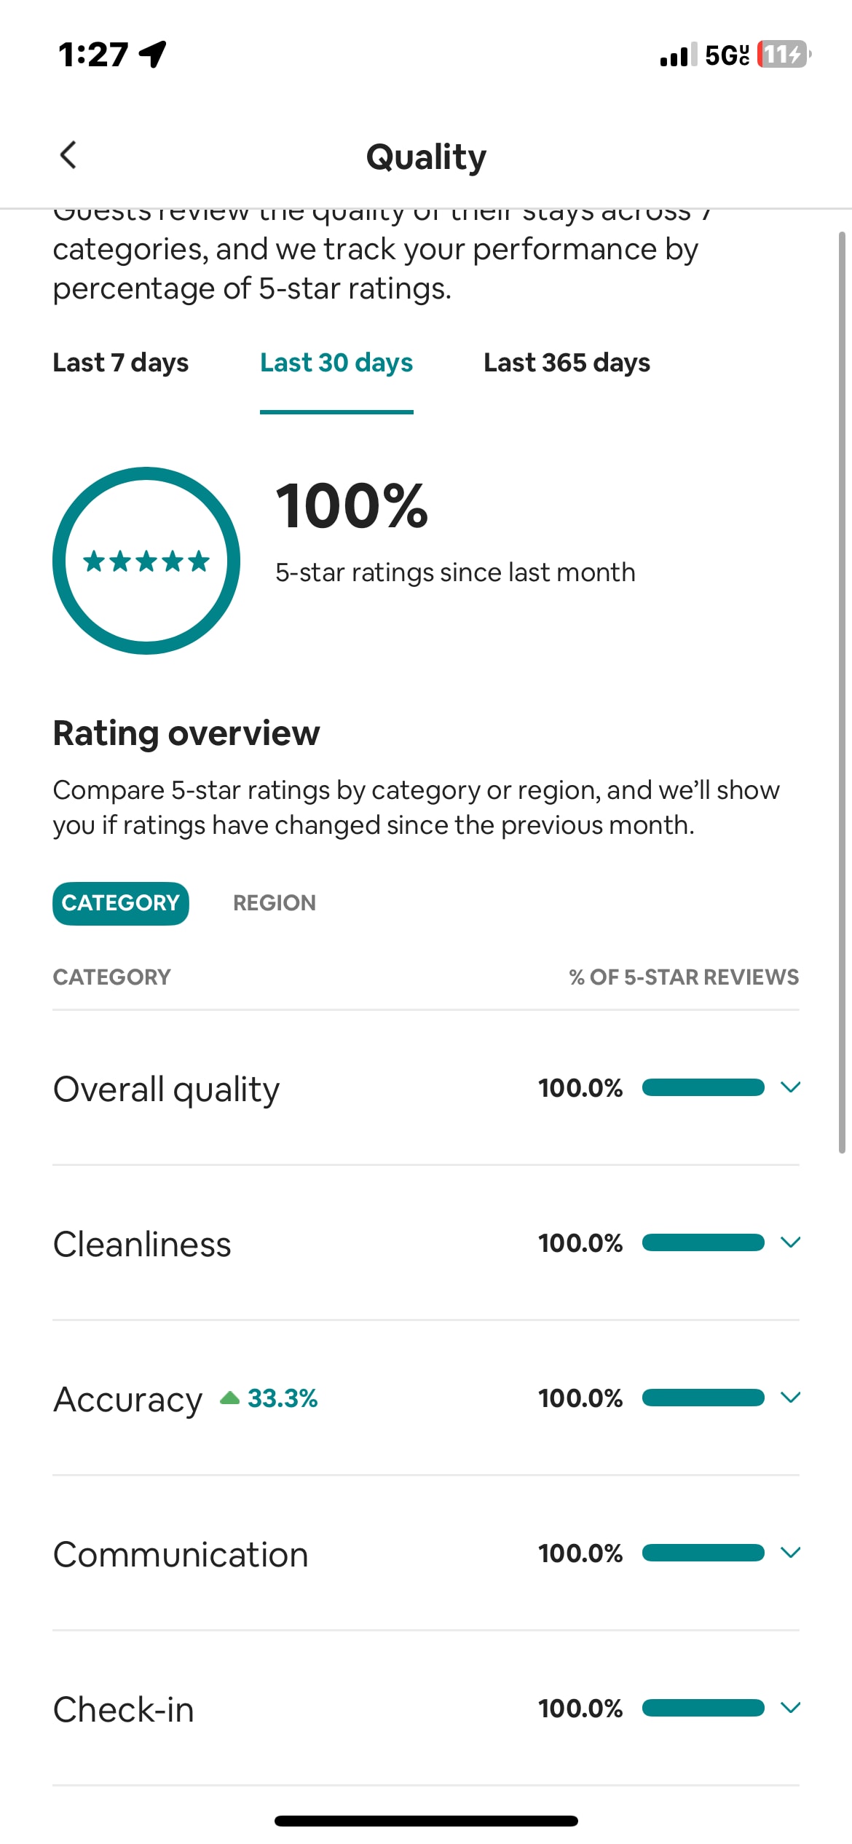Tap the back arrow icon
The width and height of the screenshot is (852, 1844).
68,154
